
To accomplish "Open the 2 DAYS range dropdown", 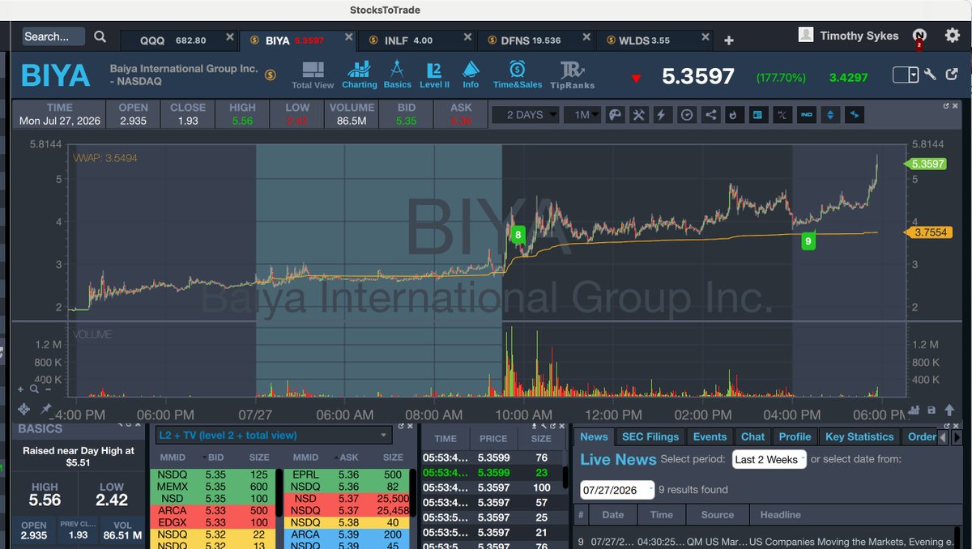I will coord(526,115).
